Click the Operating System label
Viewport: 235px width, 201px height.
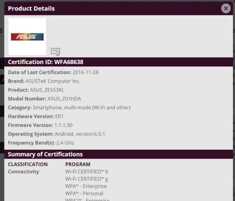click(x=31, y=134)
